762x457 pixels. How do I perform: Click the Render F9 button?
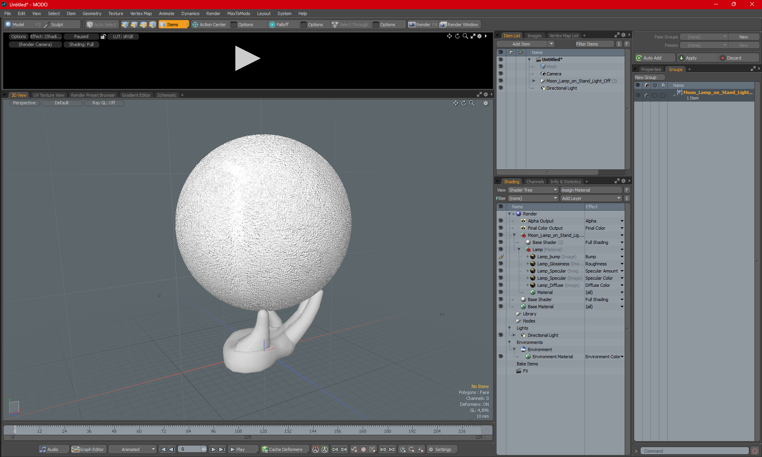423,25
